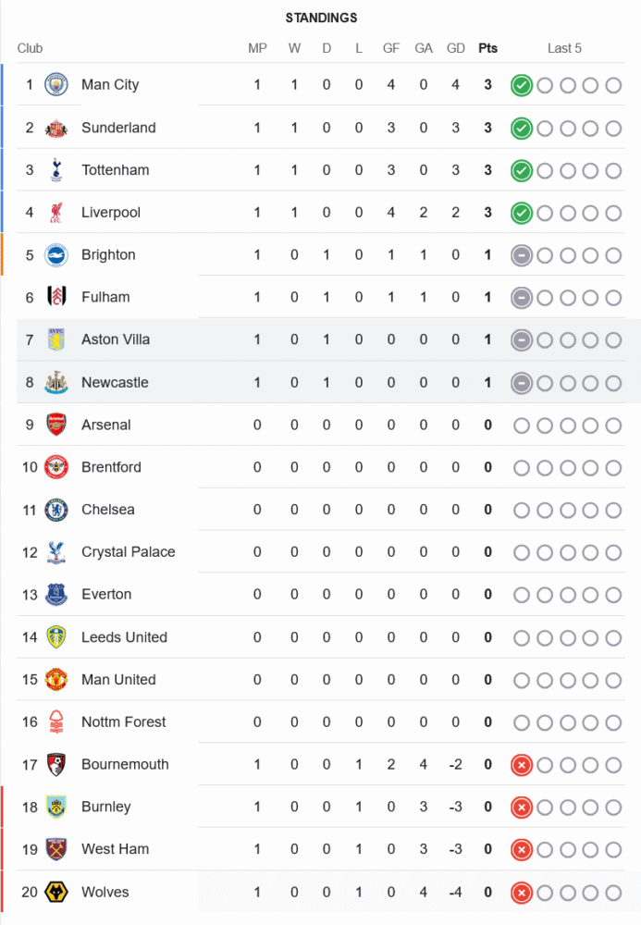
Task: Click West Ham's red loss indicator
Action: pos(522,849)
